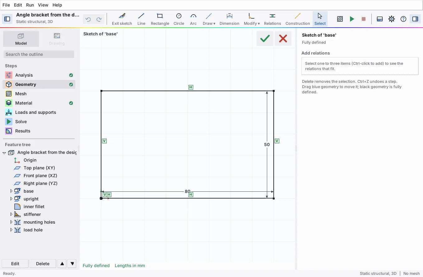The height and width of the screenshot is (277, 423).
Task: Click the Edit button below feature tree
Action: [15, 264]
